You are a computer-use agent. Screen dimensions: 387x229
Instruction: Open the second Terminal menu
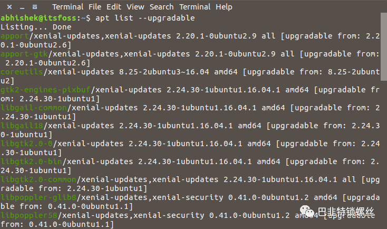click(195, 7)
